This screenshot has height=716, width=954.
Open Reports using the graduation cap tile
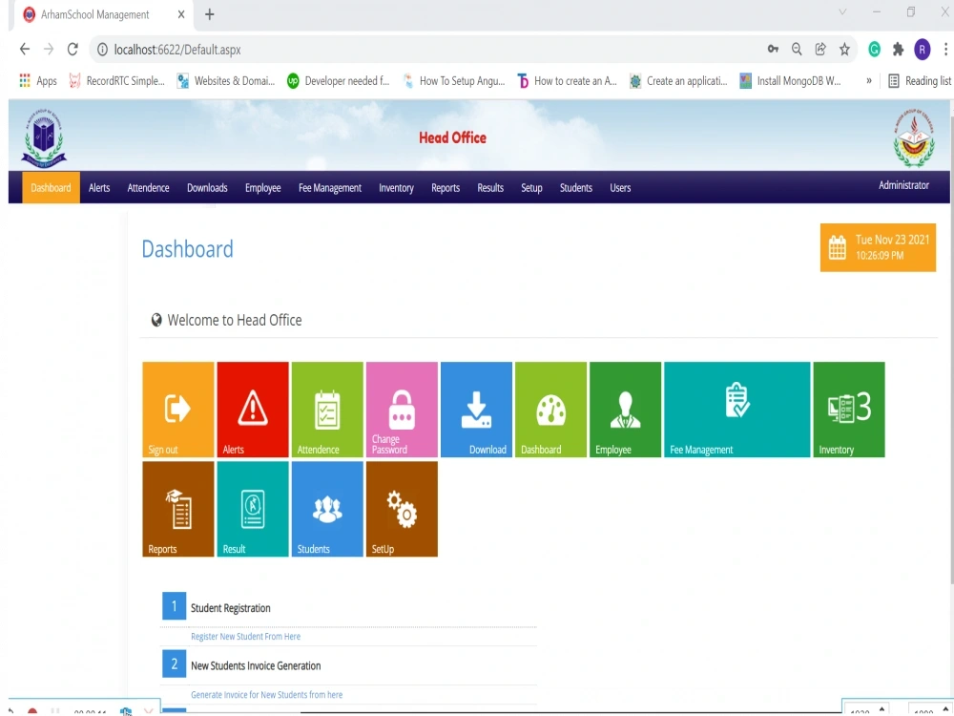coord(176,506)
